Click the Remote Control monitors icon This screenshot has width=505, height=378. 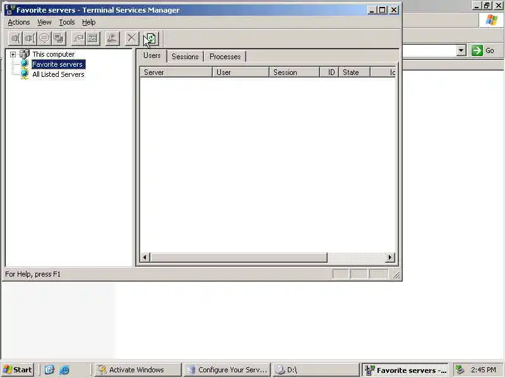tap(59, 39)
